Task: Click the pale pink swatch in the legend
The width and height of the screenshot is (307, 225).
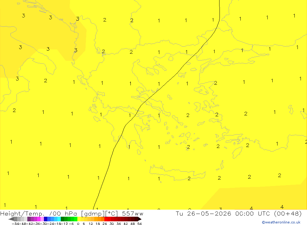Action: pyautogui.click(x=42, y=219)
